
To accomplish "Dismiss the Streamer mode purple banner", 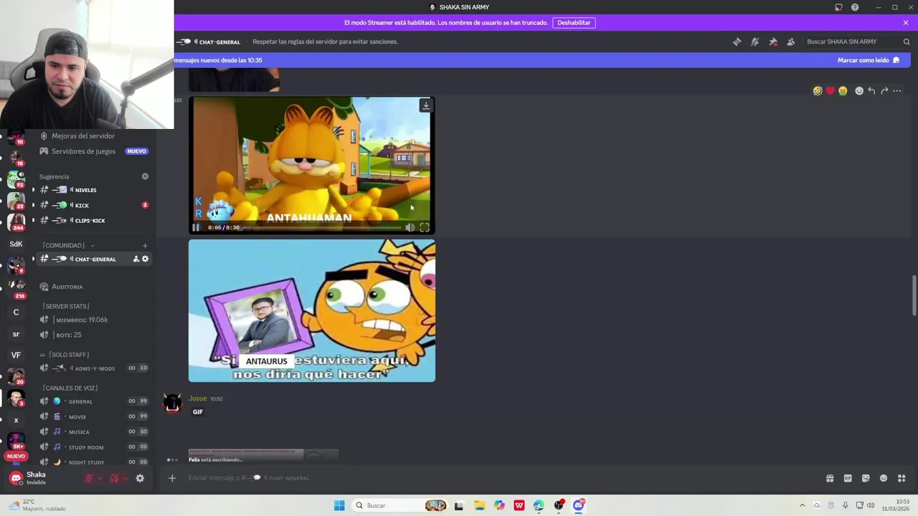I will point(906,23).
